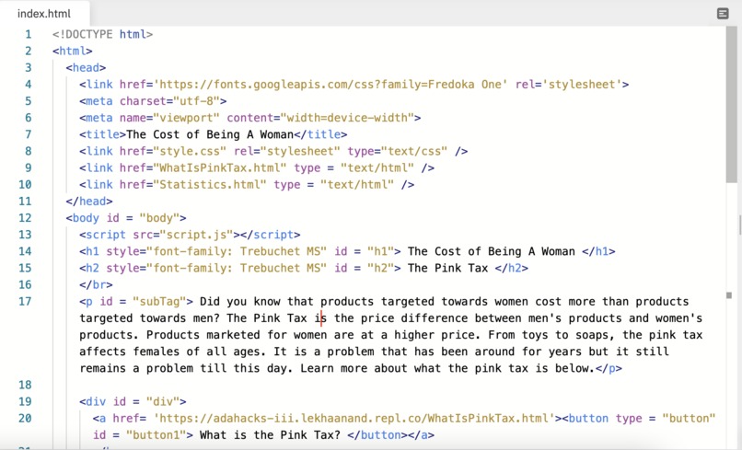Click line number 7 in gutter
The height and width of the screenshot is (450, 742).
point(28,134)
